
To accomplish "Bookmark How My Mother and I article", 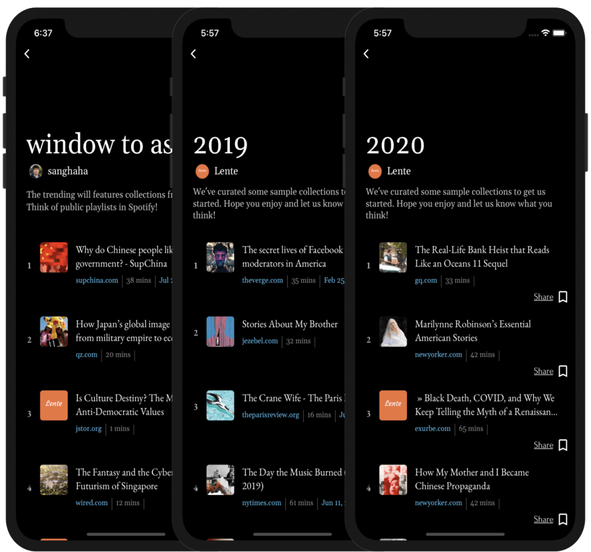I will click(x=563, y=519).
